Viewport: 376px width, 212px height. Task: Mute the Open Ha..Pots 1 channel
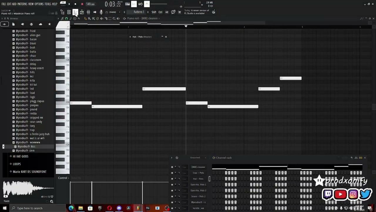[x=172, y=185]
